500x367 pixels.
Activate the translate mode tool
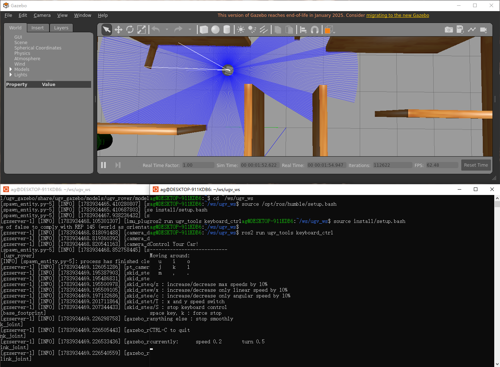tap(118, 30)
